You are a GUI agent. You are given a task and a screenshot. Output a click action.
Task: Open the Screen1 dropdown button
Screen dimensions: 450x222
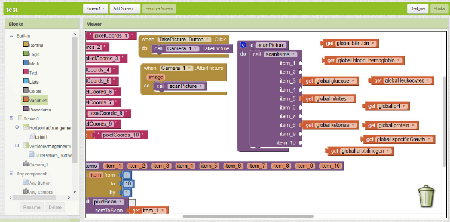coord(96,8)
